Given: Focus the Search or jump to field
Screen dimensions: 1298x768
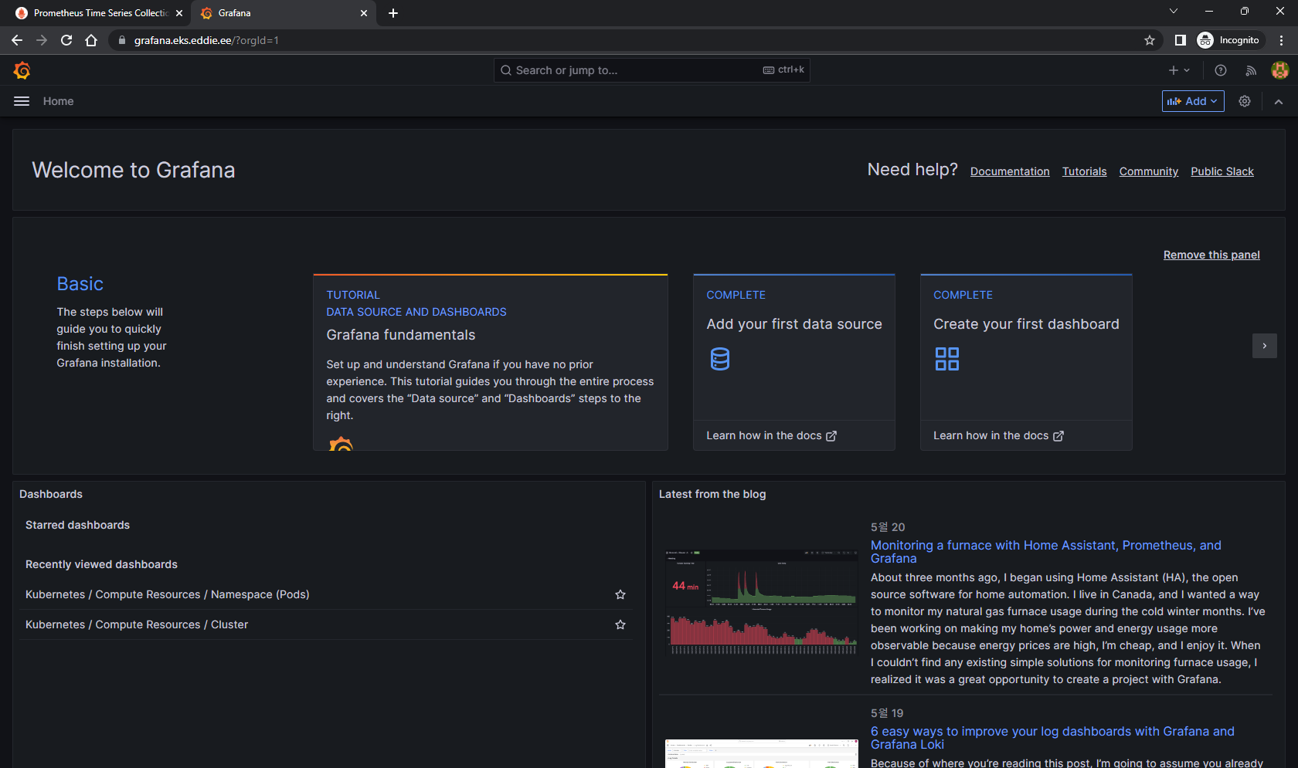Looking at the screenshot, I should click(652, 70).
